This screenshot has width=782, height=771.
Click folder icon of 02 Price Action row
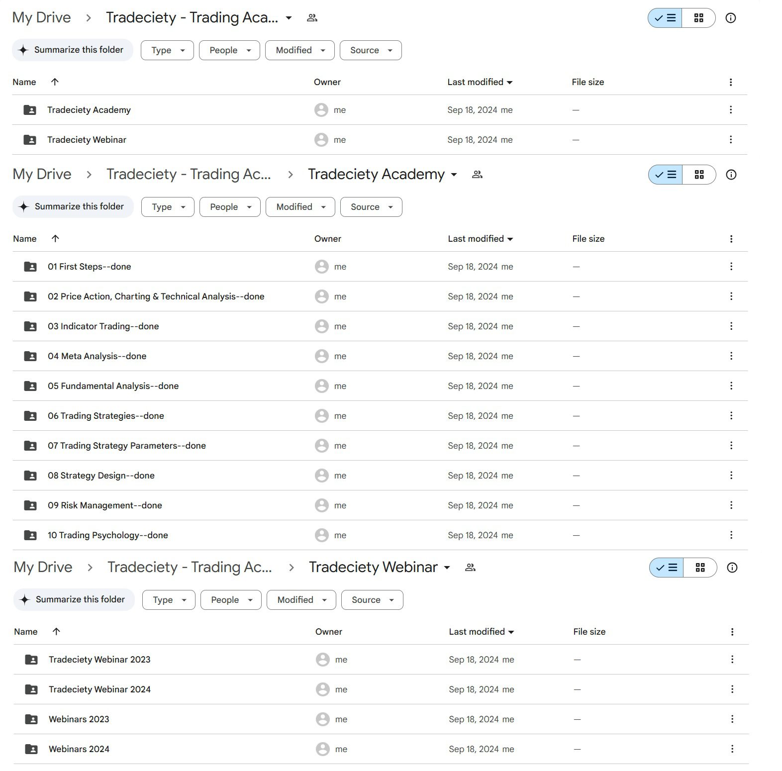30,296
